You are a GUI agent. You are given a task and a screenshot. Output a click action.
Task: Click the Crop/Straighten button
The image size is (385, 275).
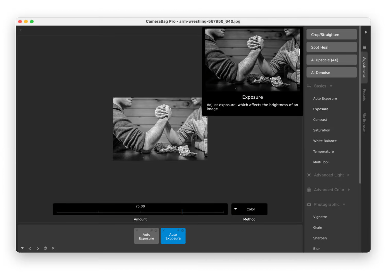click(331, 35)
